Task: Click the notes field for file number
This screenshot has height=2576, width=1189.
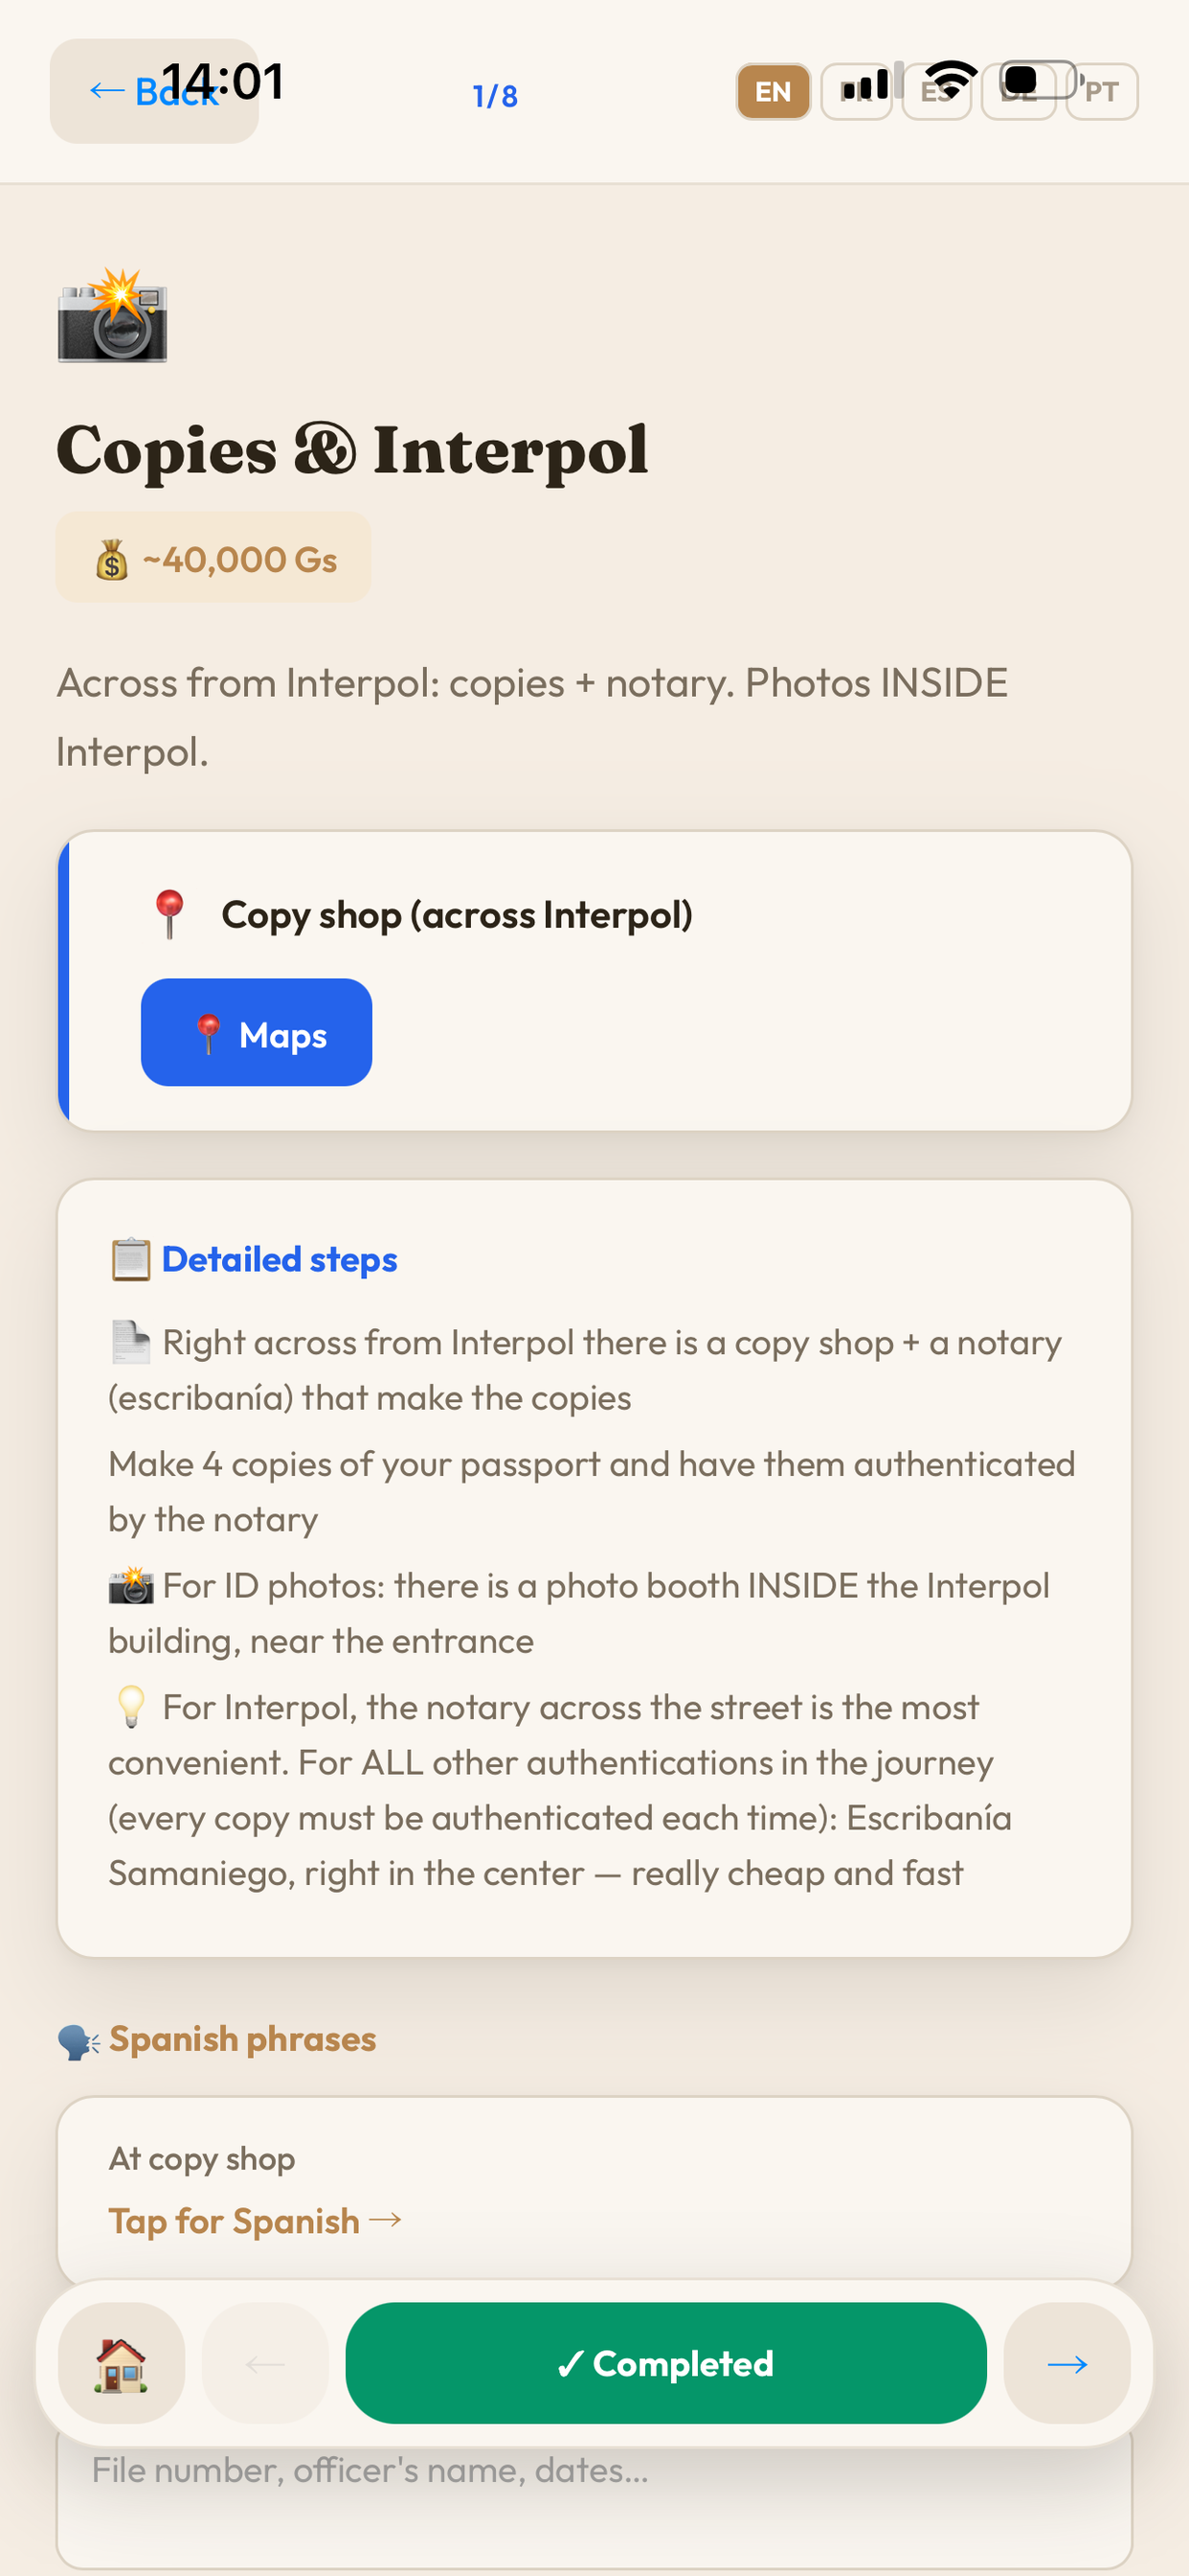Action: pyautogui.click(x=594, y=2500)
